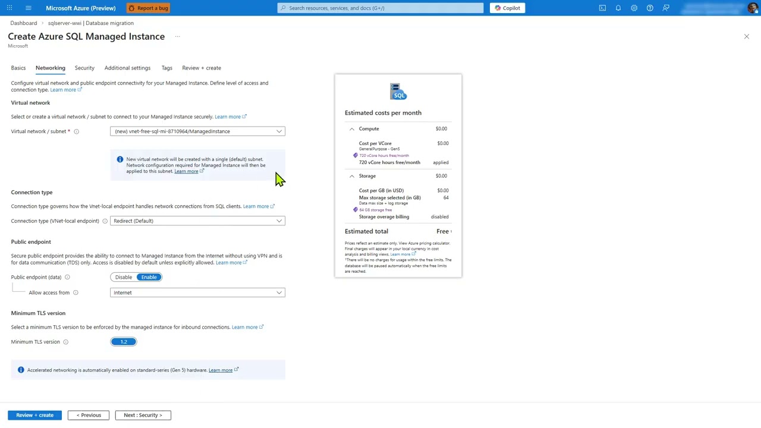This screenshot has height=428, width=761.
Task: Open the Feedback icon in top bar
Action: 666,8
